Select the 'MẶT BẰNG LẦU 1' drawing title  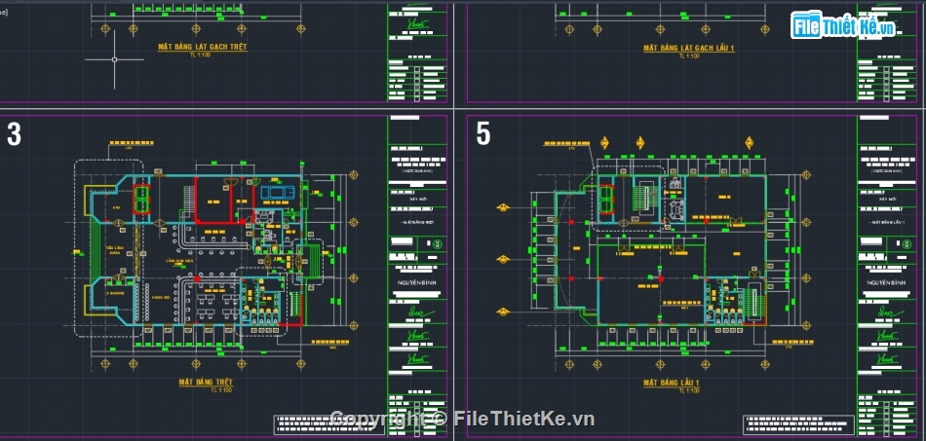pyautogui.click(x=672, y=384)
